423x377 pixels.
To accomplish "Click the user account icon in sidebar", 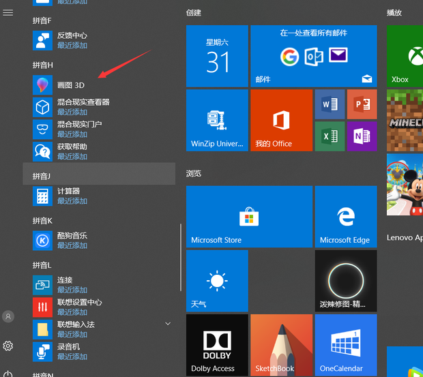I will 8,316.
